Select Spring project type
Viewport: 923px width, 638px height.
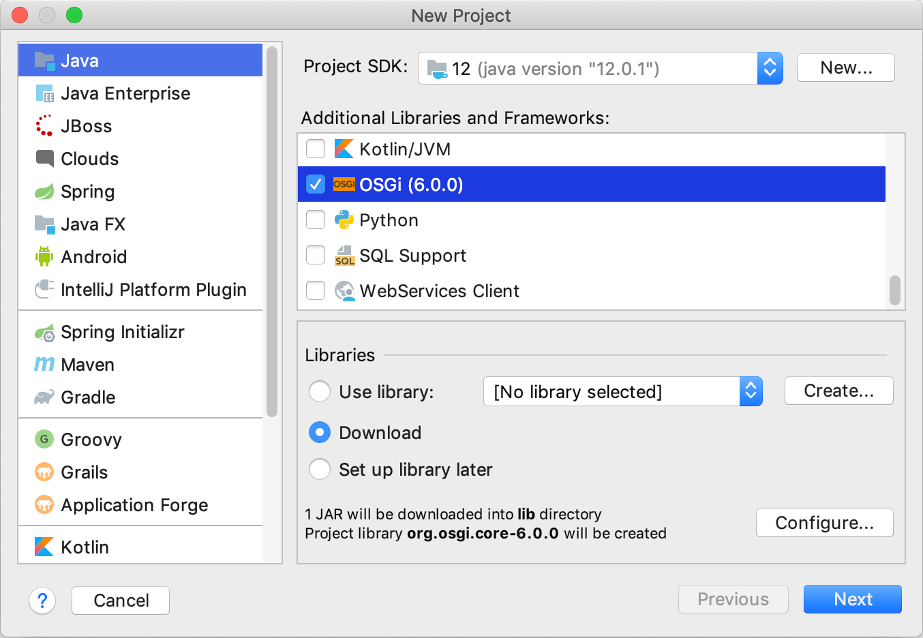tap(140, 192)
